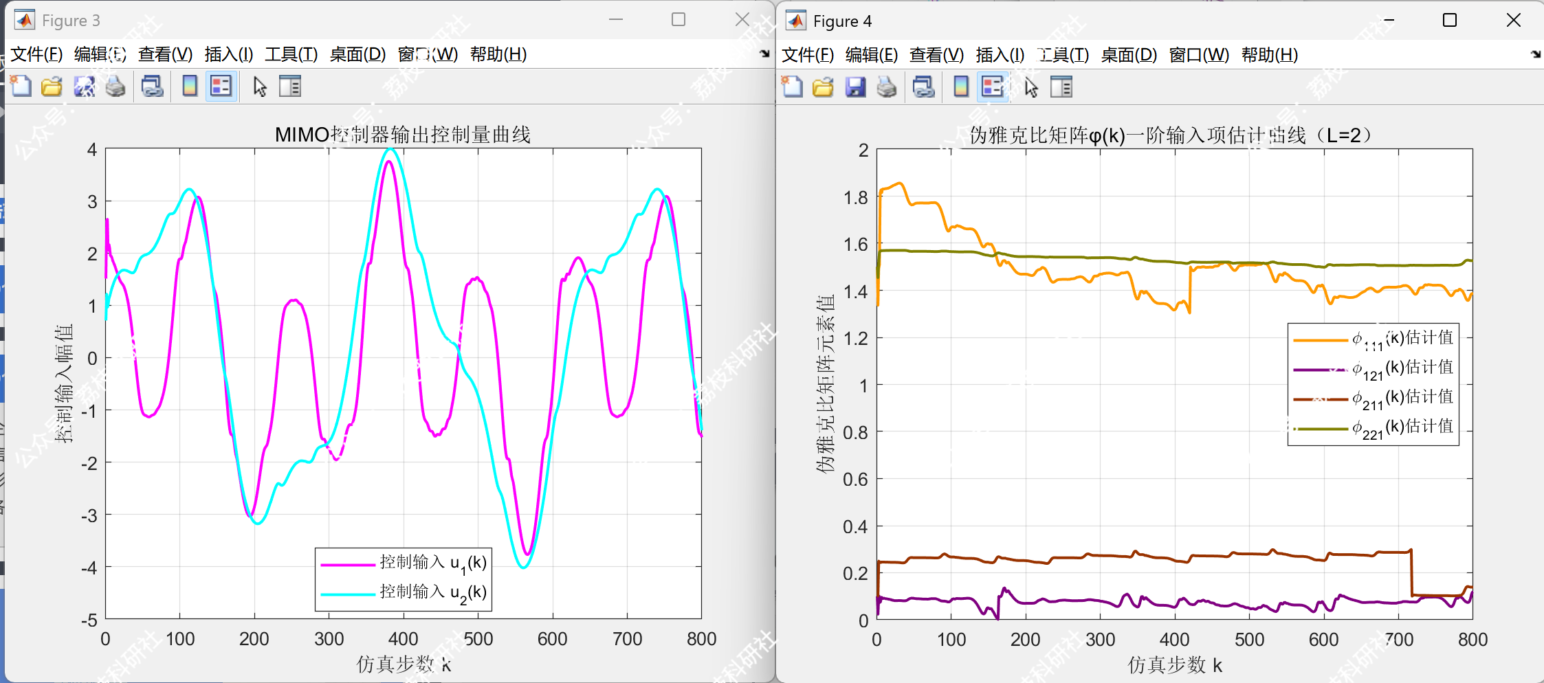Click Open File icon in Figure 3 toolbar
Viewport: 1544px width, 683px height.
coord(52,87)
